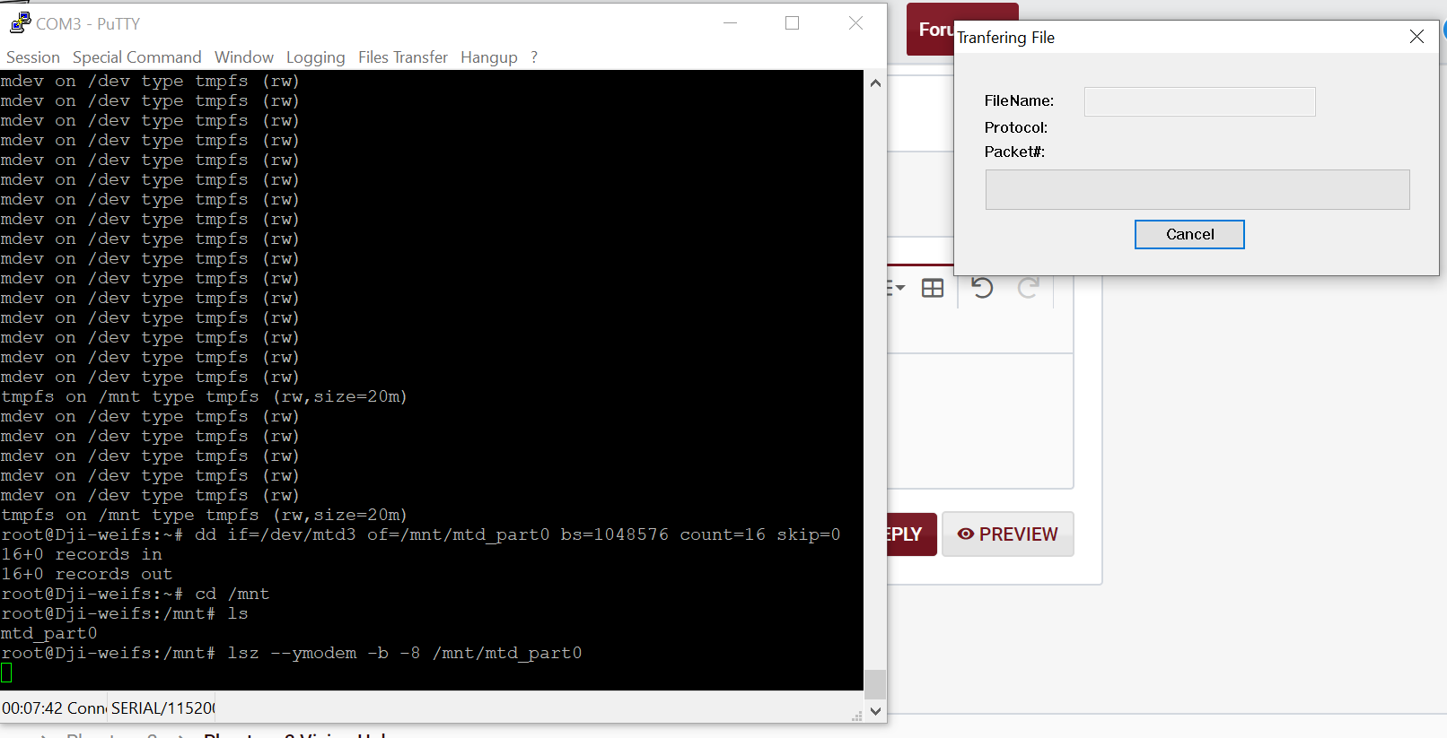
Task: Click the PREVIEW button in forum
Action: (1008, 534)
